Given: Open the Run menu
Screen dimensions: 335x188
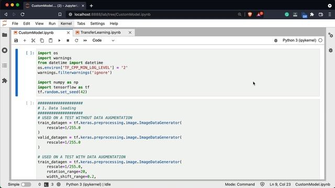Looking at the screenshot, I should [x=52, y=23].
